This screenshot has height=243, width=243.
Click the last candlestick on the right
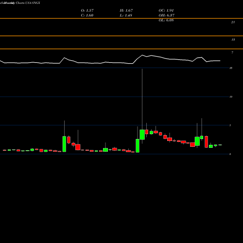220,145
